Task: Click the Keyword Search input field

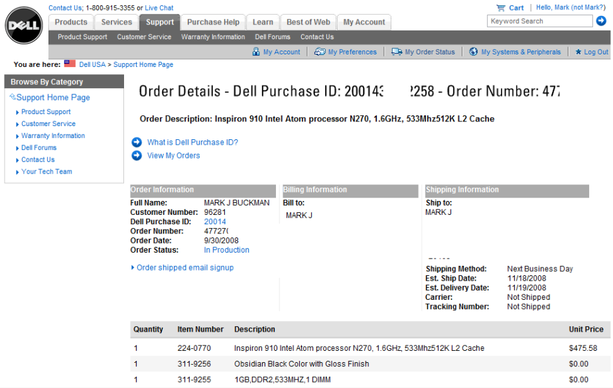Action: pyautogui.click(x=539, y=21)
